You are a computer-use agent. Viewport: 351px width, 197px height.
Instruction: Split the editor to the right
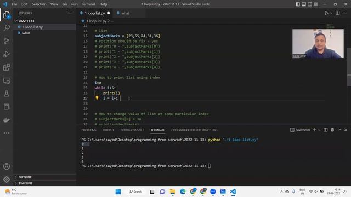[x=338, y=13]
